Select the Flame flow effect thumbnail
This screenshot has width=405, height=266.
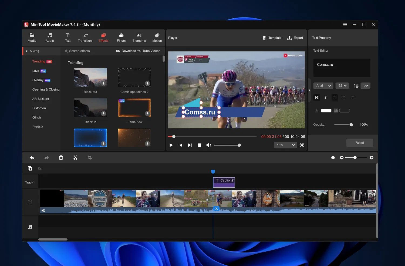point(134,108)
